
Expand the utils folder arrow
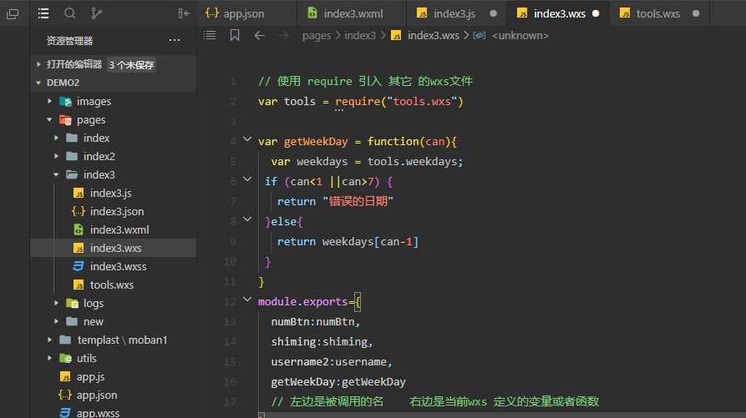click(49, 358)
